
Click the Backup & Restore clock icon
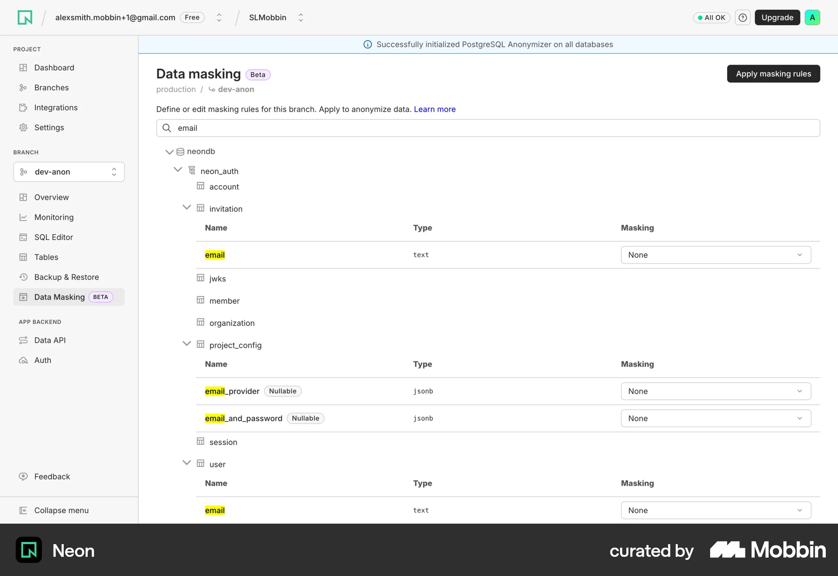[x=23, y=277]
